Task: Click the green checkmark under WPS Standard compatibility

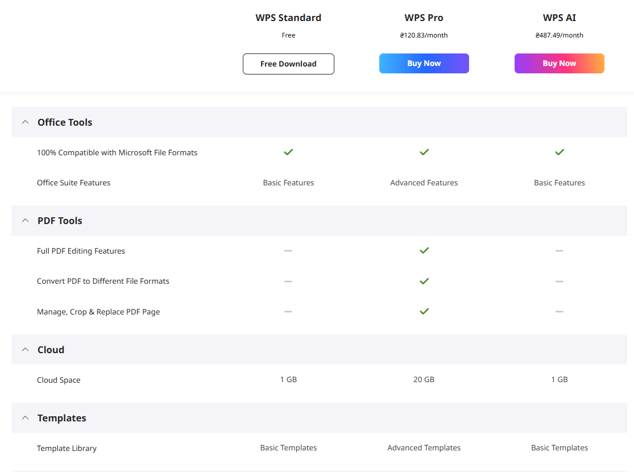Action: click(x=288, y=152)
